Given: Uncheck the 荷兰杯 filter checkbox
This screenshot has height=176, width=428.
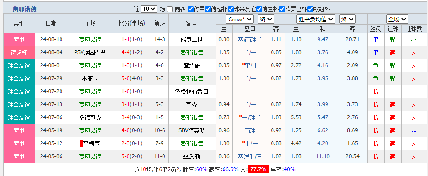Looking at the screenshot, I should point(259,9).
